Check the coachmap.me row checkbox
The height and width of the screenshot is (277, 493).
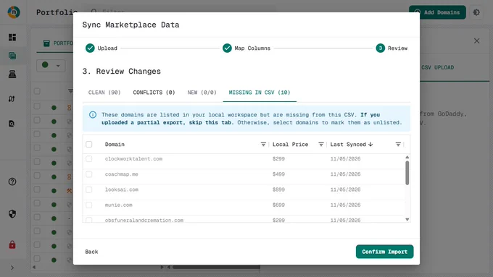click(89, 174)
